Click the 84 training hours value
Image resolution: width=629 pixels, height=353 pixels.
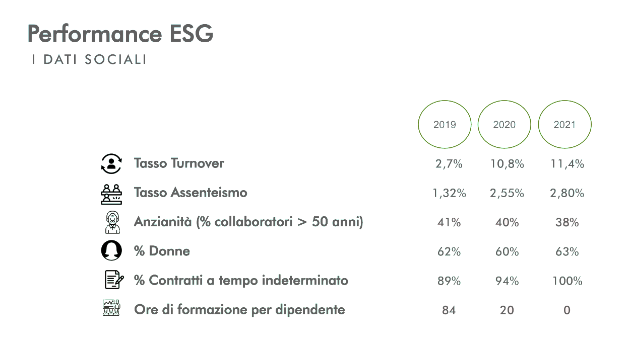449,310
